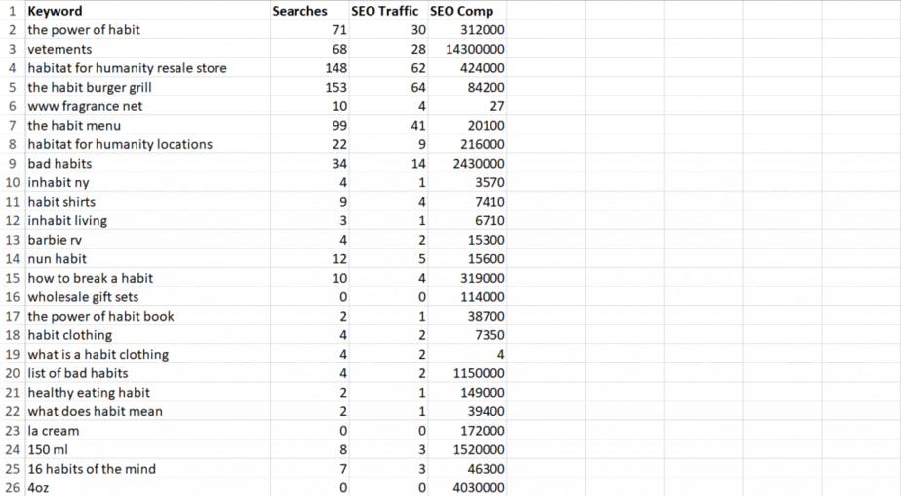This screenshot has height=496, width=901.
Task: Click SEO Comp value 216000
Action: click(x=467, y=144)
